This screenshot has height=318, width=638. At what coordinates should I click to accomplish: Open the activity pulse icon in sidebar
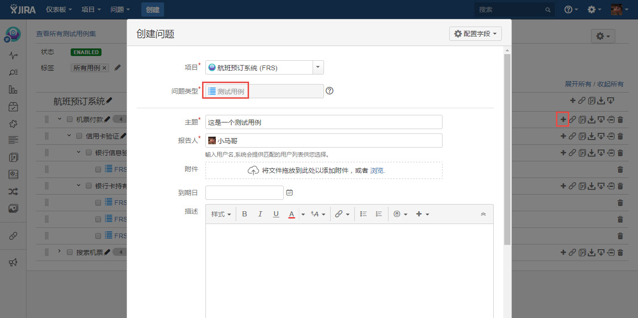[13, 56]
